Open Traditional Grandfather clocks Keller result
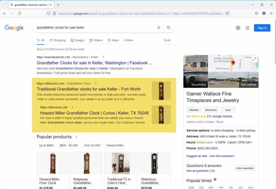Viewport: 276px width, 189px height. 88,89
